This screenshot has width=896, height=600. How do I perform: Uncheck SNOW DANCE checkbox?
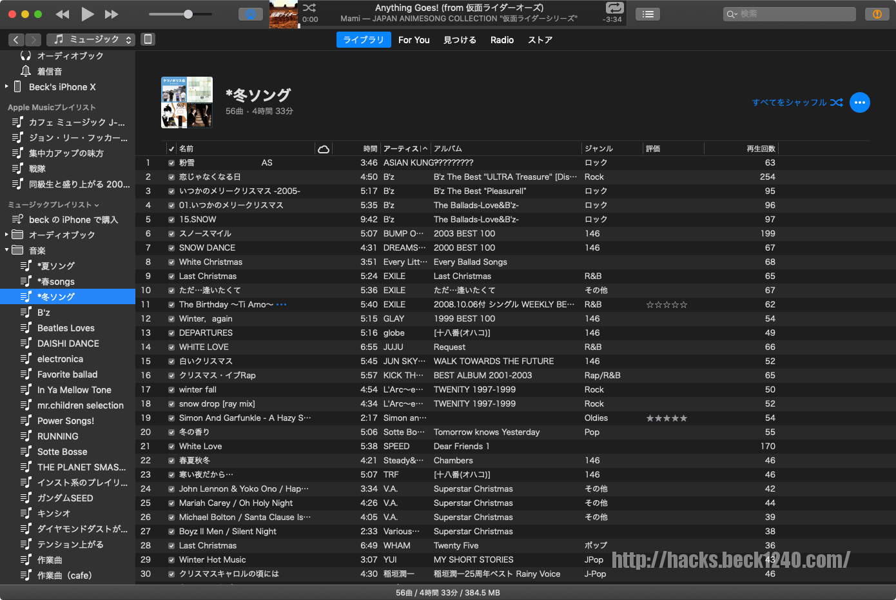tap(171, 248)
